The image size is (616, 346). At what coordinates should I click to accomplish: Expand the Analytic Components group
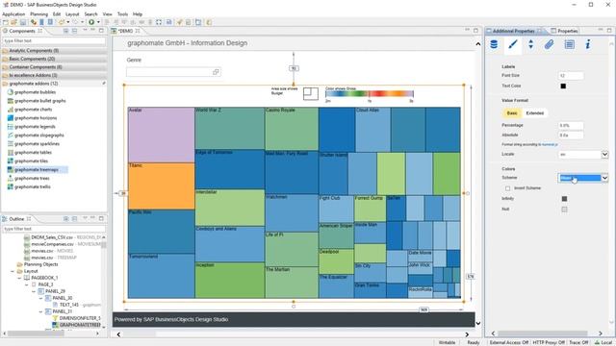54,51
